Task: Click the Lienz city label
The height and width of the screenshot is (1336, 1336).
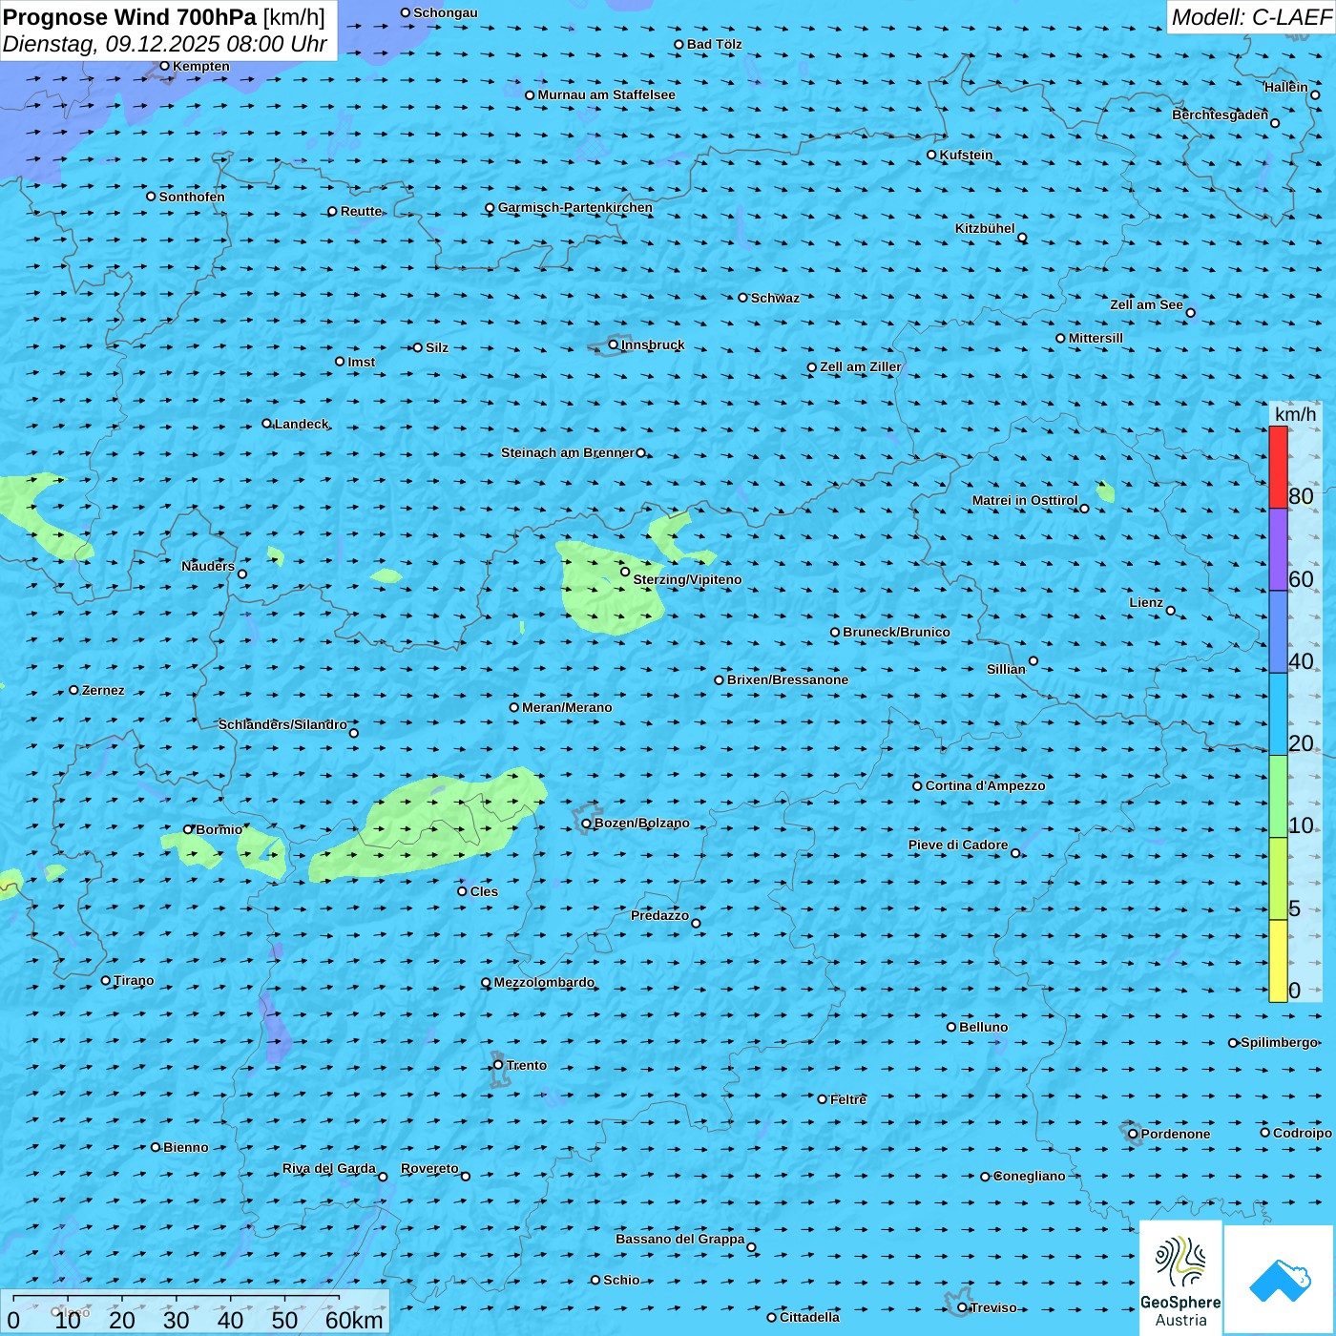Action: (1146, 602)
